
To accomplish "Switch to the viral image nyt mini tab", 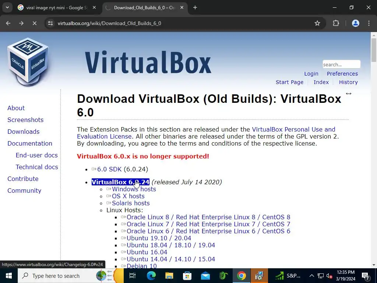I will [57, 8].
